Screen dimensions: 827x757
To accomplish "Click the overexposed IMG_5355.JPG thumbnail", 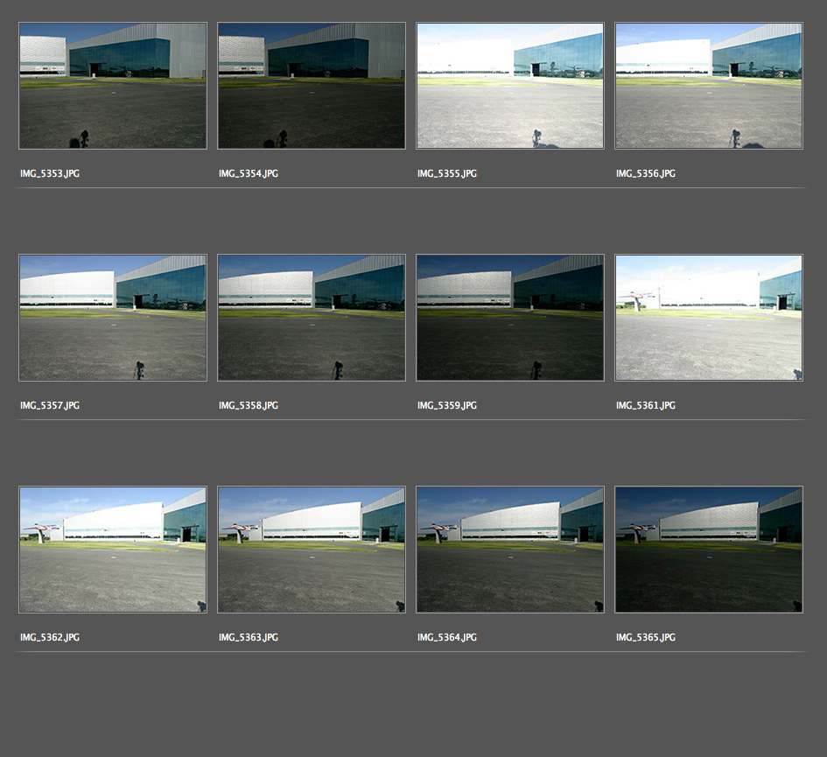I will pyautogui.click(x=510, y=86).
